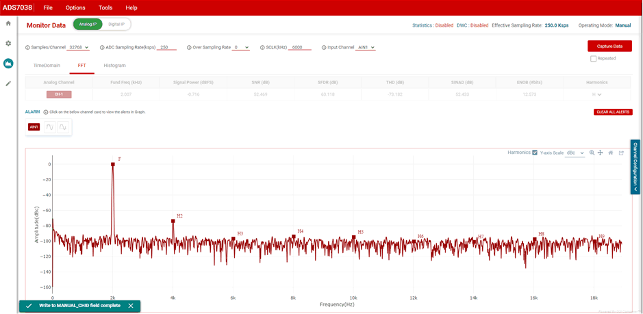
Task: Click the H2 harmonic marker on graph
Action: 173,221
